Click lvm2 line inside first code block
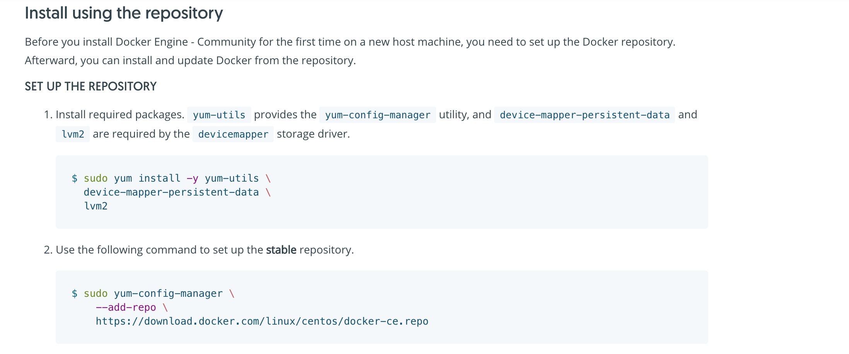Image resolution: width=849 pixels, height=354 pixels. (95, 206)
